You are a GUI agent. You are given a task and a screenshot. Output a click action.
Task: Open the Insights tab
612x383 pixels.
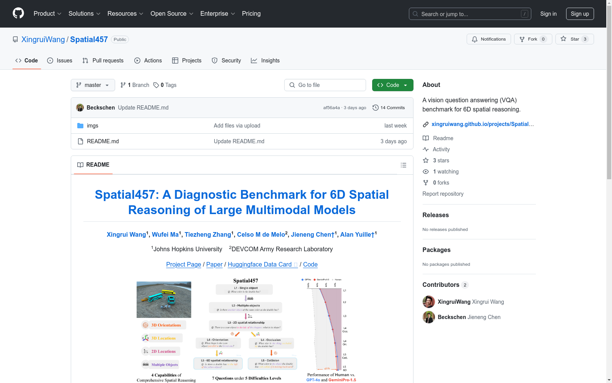pos(265,61)
